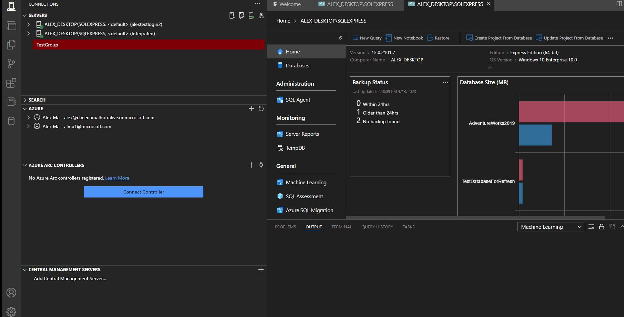Collapse the Home tab sidebar
This screenshot has width=624, height=317.
point(340,38)
